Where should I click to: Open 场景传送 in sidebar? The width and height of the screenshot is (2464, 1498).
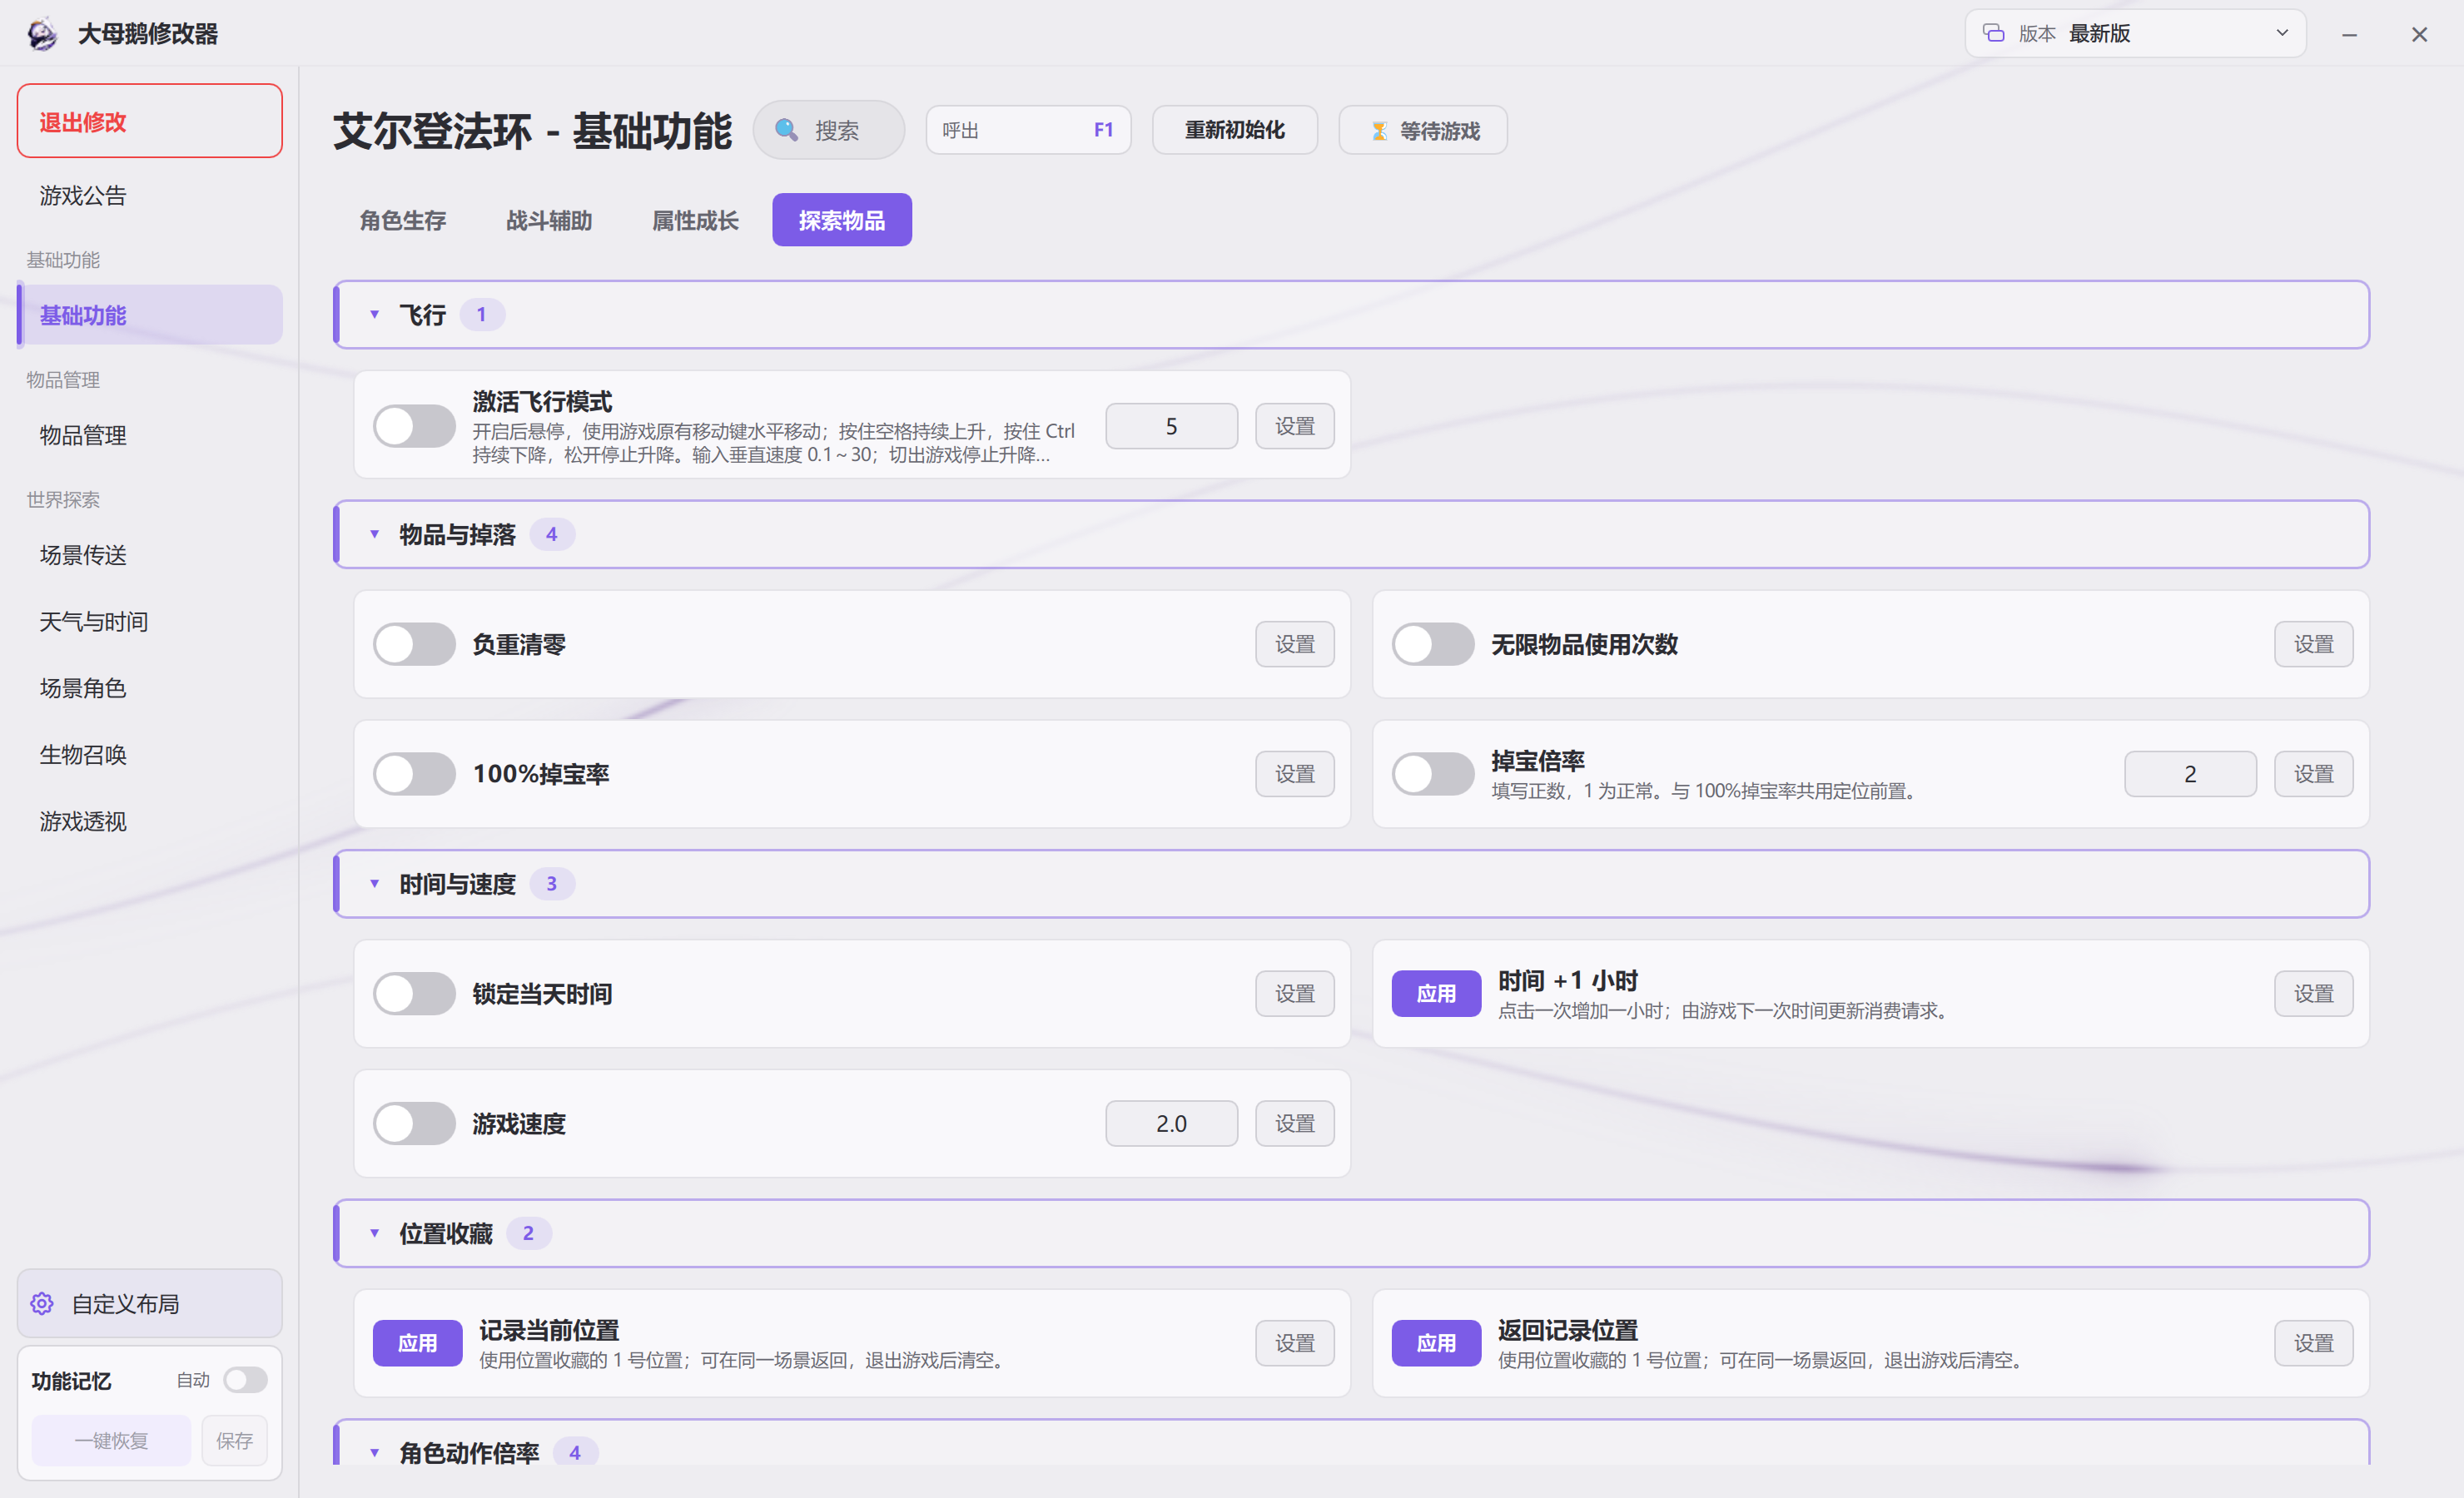(x=150, y=555)
